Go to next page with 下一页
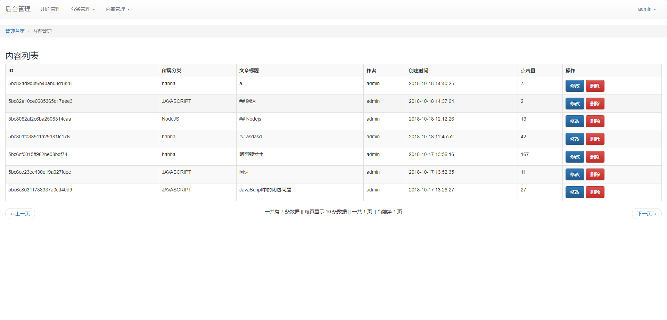 point(647,214)
